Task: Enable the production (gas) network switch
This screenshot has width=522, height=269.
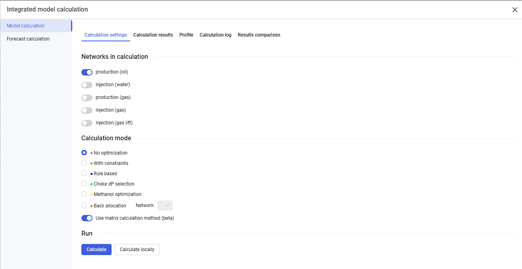Action: pos(87,97)
